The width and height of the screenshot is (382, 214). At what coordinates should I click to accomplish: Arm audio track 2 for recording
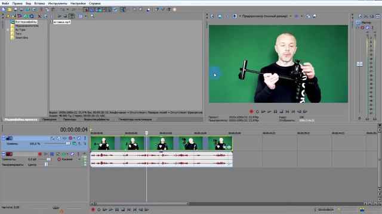click(x=40, y=154)
